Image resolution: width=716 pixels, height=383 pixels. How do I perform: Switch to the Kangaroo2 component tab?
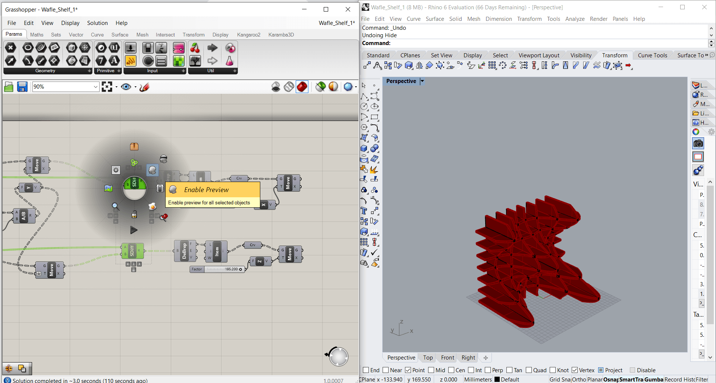[x=248, y=35]
